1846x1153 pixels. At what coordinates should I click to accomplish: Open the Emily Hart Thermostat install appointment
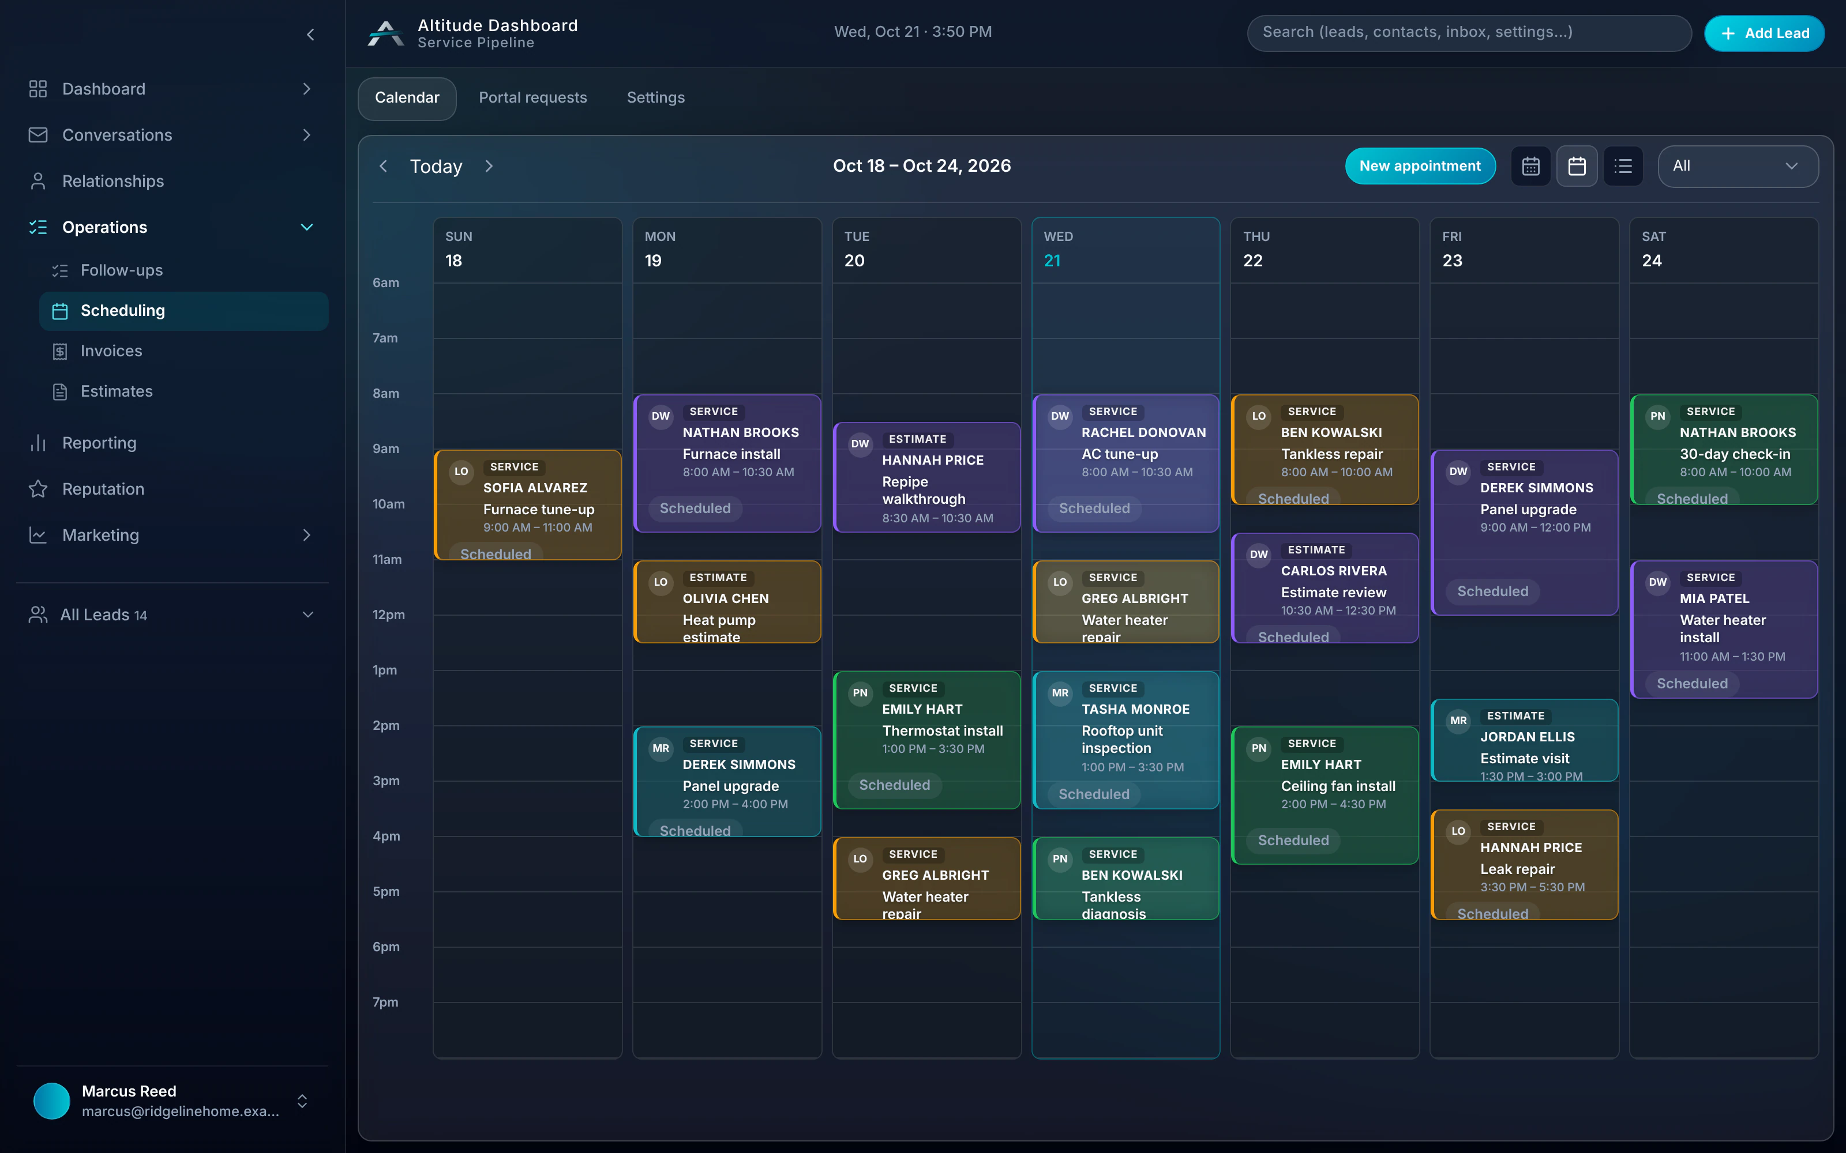(926, 740)
